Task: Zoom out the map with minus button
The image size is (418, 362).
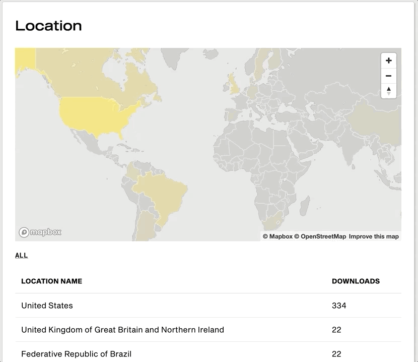Action: point(388,76)
